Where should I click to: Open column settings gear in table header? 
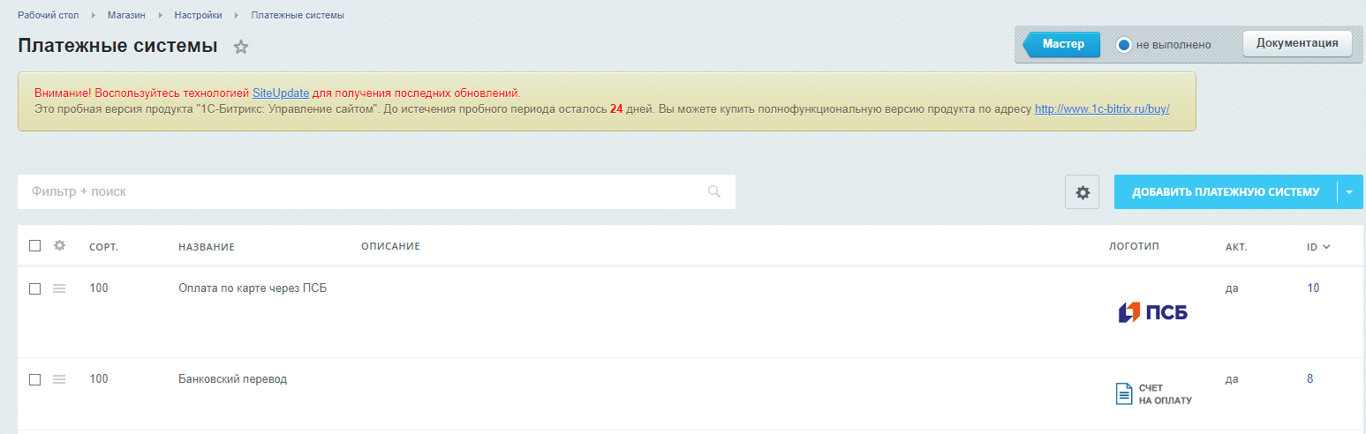click(x=60, y=246)
